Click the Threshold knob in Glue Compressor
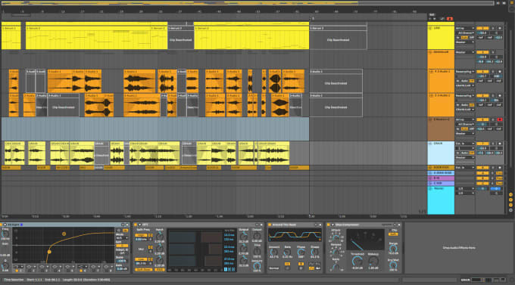 pos(357,261)
